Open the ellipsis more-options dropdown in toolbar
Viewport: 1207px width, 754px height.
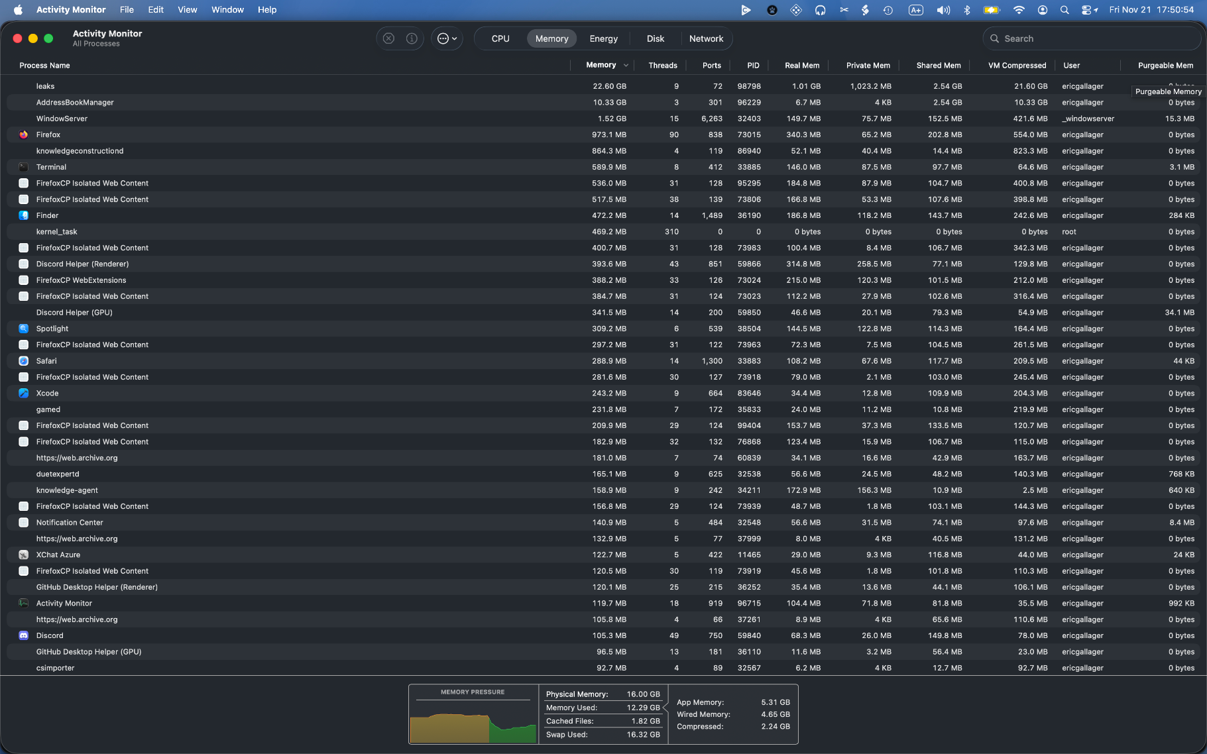[447, 38]
